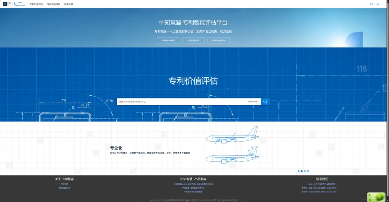
Task: Click the green leaf floating widget
Action: pyautogui.click(x=376, y=197)
